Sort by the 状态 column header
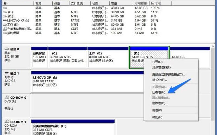 100,4
